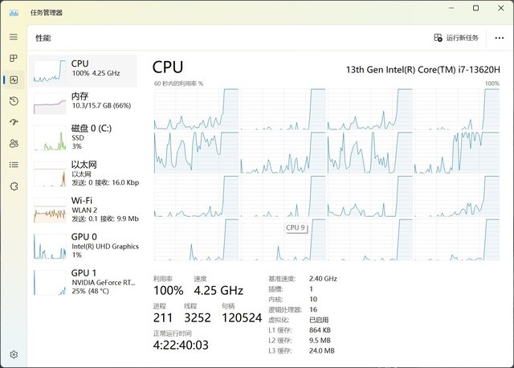
Task: Open Task Manager settings gear
Action: (x=14, y=354)
